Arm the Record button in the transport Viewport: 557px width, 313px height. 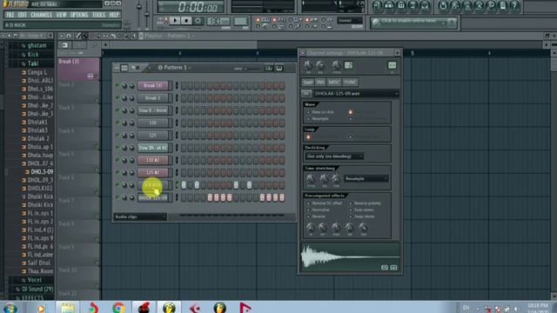point(198,21)
